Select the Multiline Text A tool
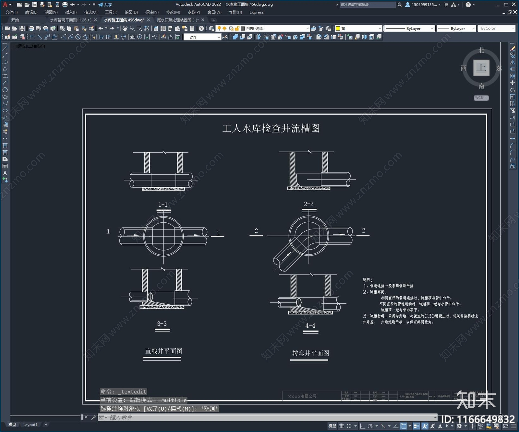The image size is (519, 432). [5, 173]
